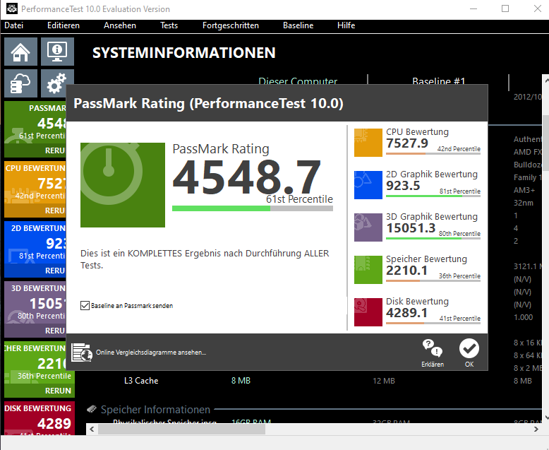The width and height of the screenshot is (549, 450).
Task: Click the green Speicher Bewertung icon
Action: (x=368, y=270)
